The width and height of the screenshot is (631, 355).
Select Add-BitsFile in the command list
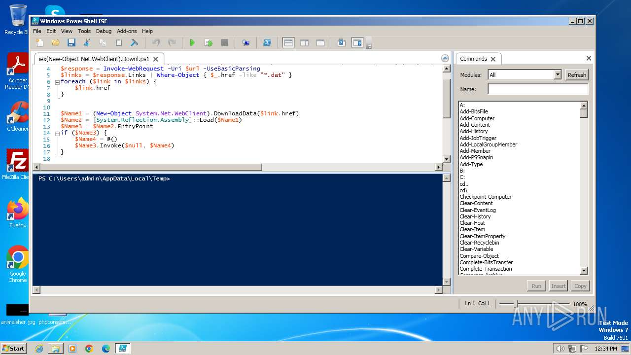point(474,112)
